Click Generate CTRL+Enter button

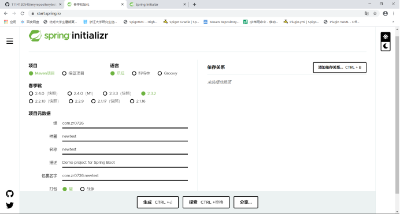click(158, 202)
